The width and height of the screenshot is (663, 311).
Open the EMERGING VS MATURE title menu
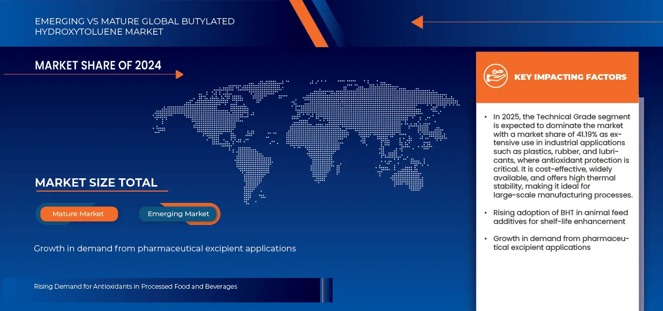135,26
